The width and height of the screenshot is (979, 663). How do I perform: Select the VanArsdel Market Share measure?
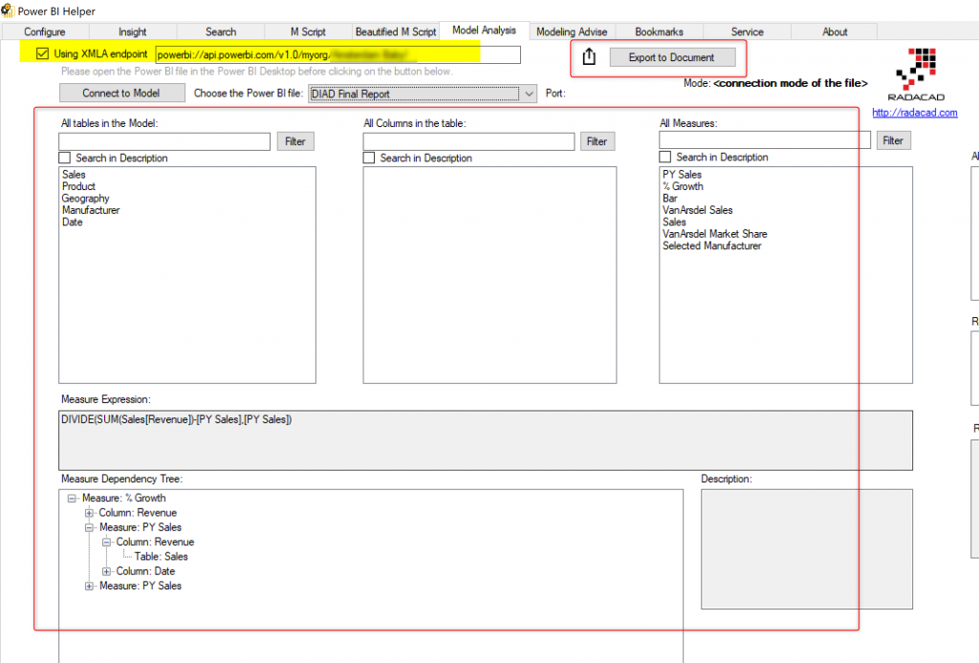tap(714, 234)
